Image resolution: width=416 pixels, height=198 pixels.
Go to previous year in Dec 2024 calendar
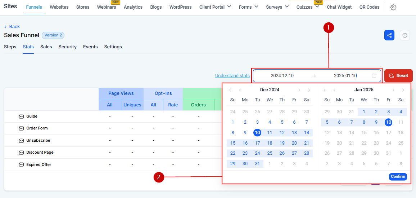231,90
